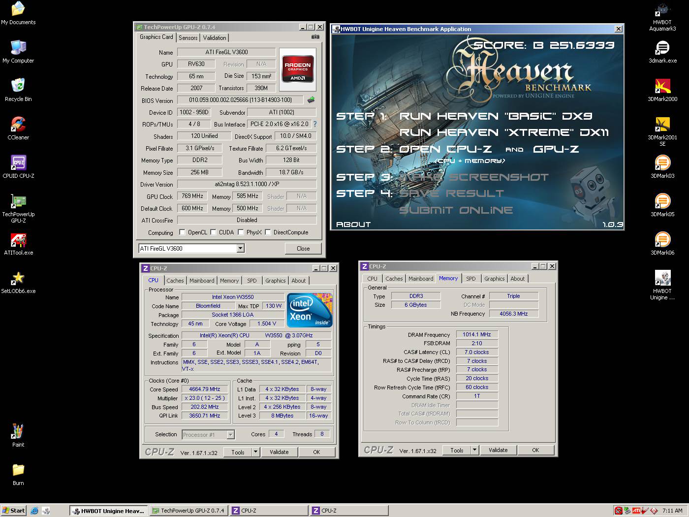Open Processor #1 selection dropdown
The width and height of the screenshot is (689, 517).
[x=230, y=435]
